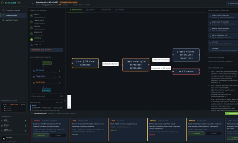Click the Blast Radius agent icon
This screenshot has width=238, height=143.
[x=34, y=83]
